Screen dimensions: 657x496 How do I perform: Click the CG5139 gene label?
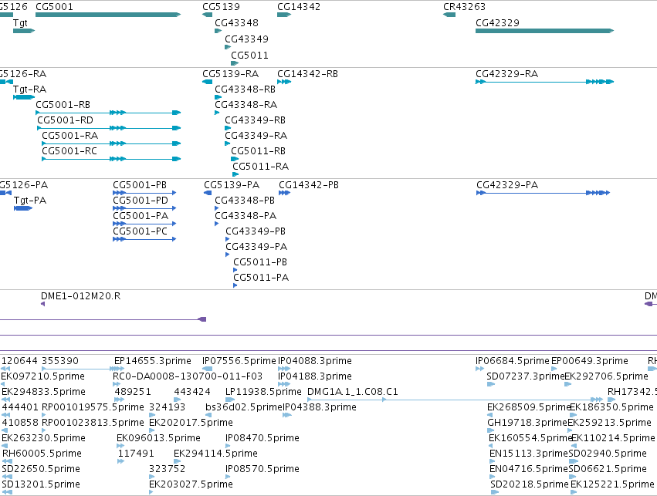(222, 7)
